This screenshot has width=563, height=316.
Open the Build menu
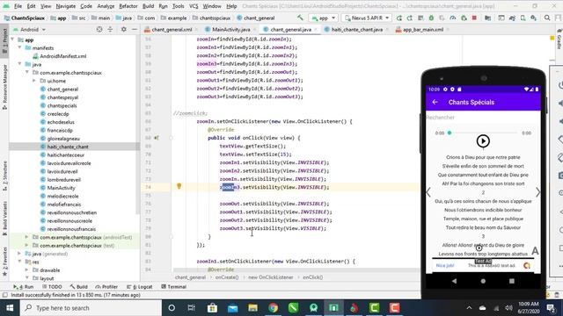tap(148, 6)
